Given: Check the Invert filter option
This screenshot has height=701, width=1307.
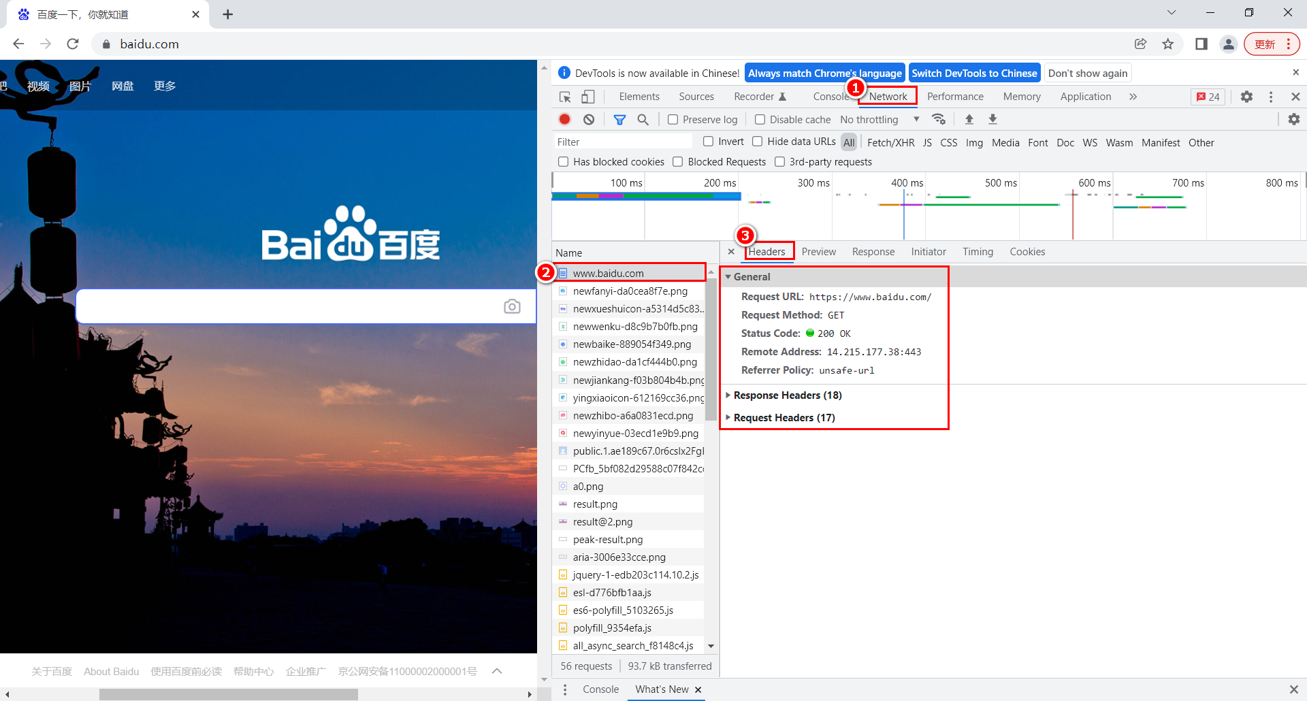Looking at the screenshot, I should coord(708,141).
